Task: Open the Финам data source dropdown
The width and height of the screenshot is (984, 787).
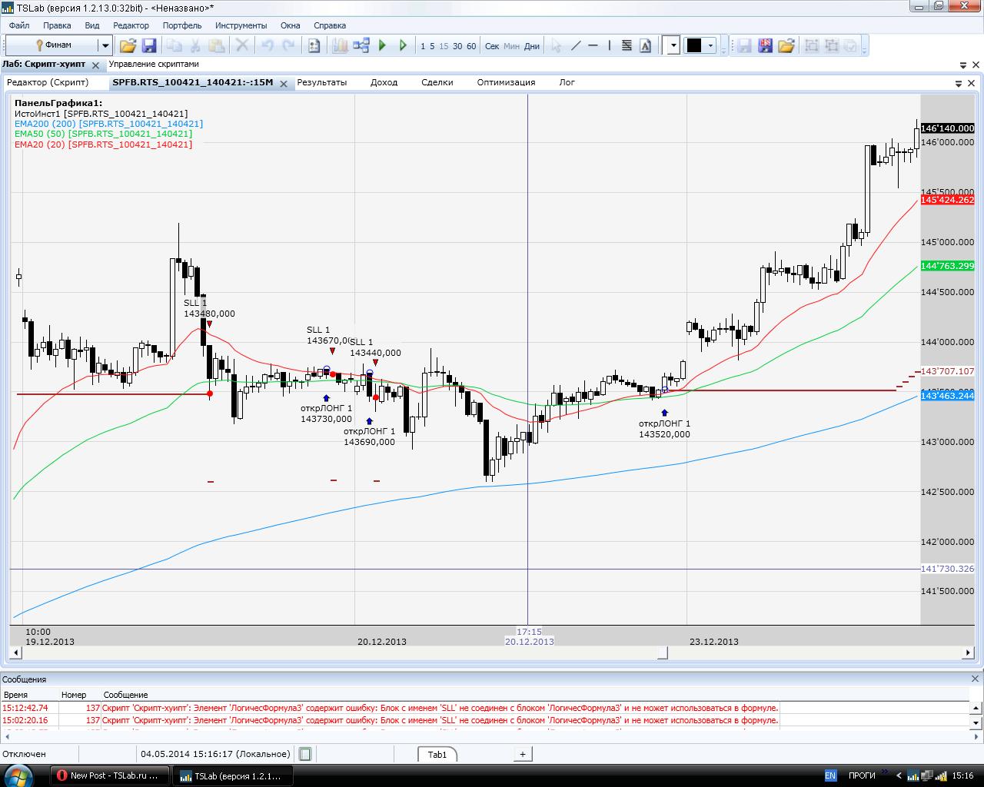Action: coord(105,45)
